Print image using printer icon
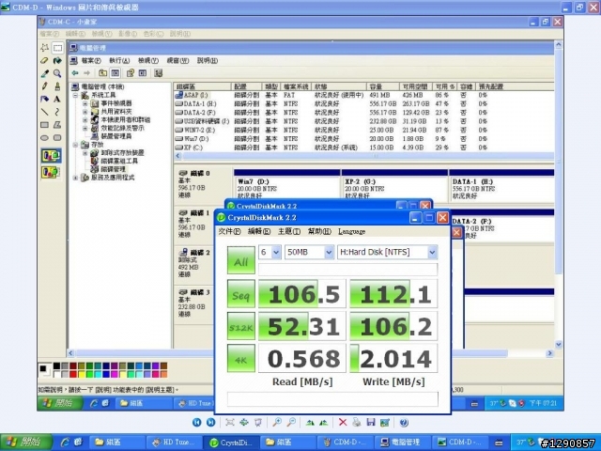601x451 pixels. click(x=357, y=422)
